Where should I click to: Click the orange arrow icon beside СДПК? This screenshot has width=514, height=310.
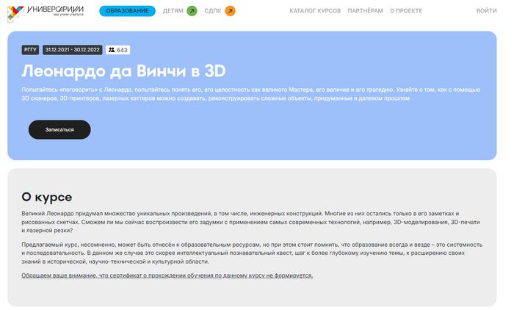click(x=230, y=11)
